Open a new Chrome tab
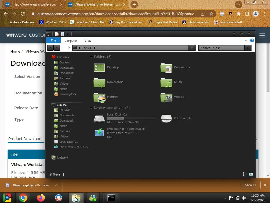The width and height of the screenshot is (270, 203). tap(134, 5)
